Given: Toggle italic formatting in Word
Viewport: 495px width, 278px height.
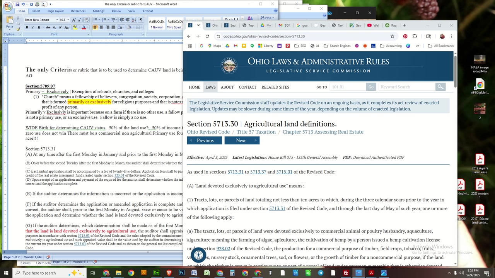Looking at the screenshot, I should tap(33, 27).
